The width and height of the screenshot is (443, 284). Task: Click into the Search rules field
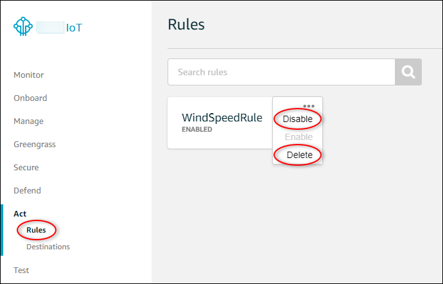281,73
